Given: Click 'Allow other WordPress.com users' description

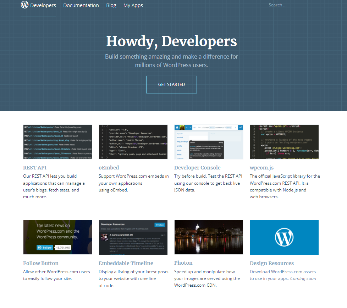Looking at the screenshot, I should coord(56,275).
